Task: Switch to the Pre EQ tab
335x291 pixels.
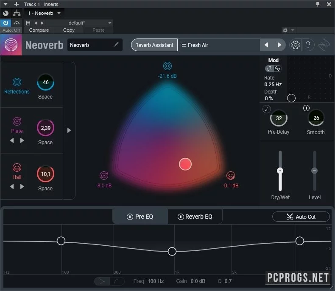Action: click(140, 217)
